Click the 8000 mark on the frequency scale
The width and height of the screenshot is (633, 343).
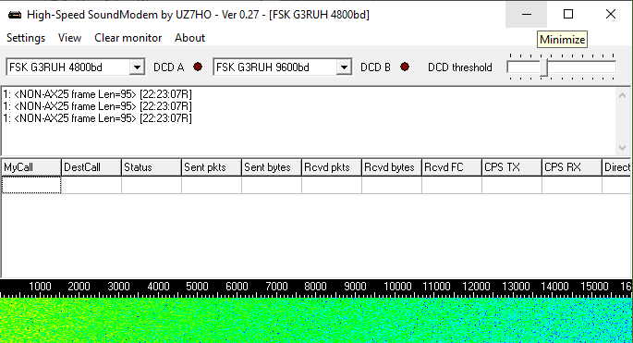tap(315, 287)
